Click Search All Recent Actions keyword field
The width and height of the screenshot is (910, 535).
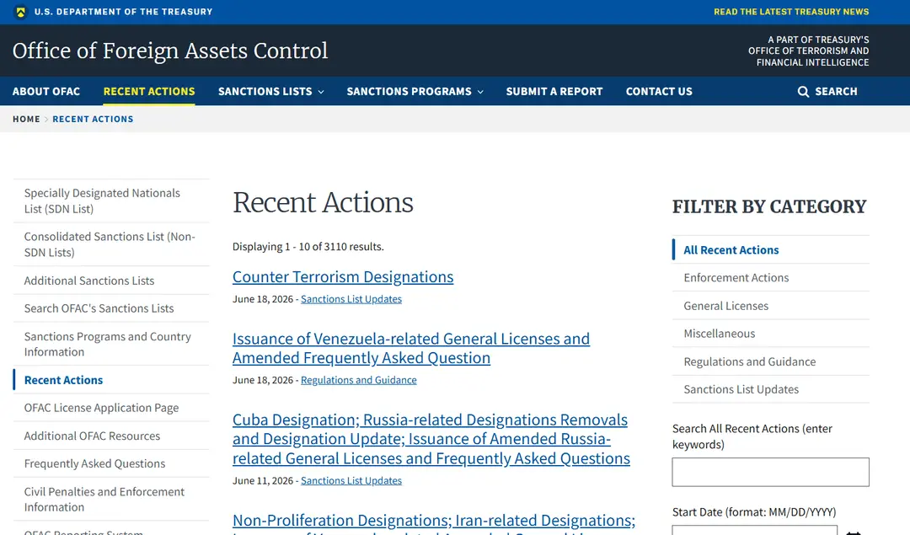click(771, 473)
